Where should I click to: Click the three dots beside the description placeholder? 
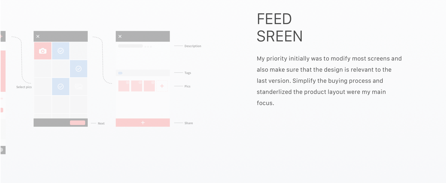[x=148, y=47]
